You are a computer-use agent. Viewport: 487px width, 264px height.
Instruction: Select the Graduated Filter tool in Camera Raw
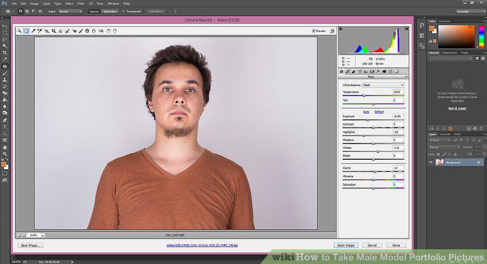pos(87,31)
